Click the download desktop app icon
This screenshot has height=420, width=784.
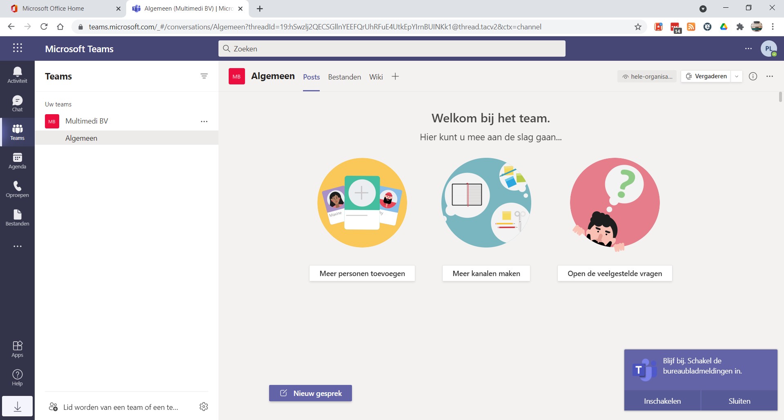pos(17,406)
